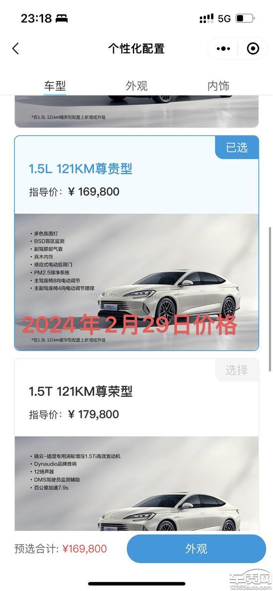This screenshot has height=591, width=273.
Task: Tap the 预选合计 ¥169,800 total
Action: [x=61, y=549]
